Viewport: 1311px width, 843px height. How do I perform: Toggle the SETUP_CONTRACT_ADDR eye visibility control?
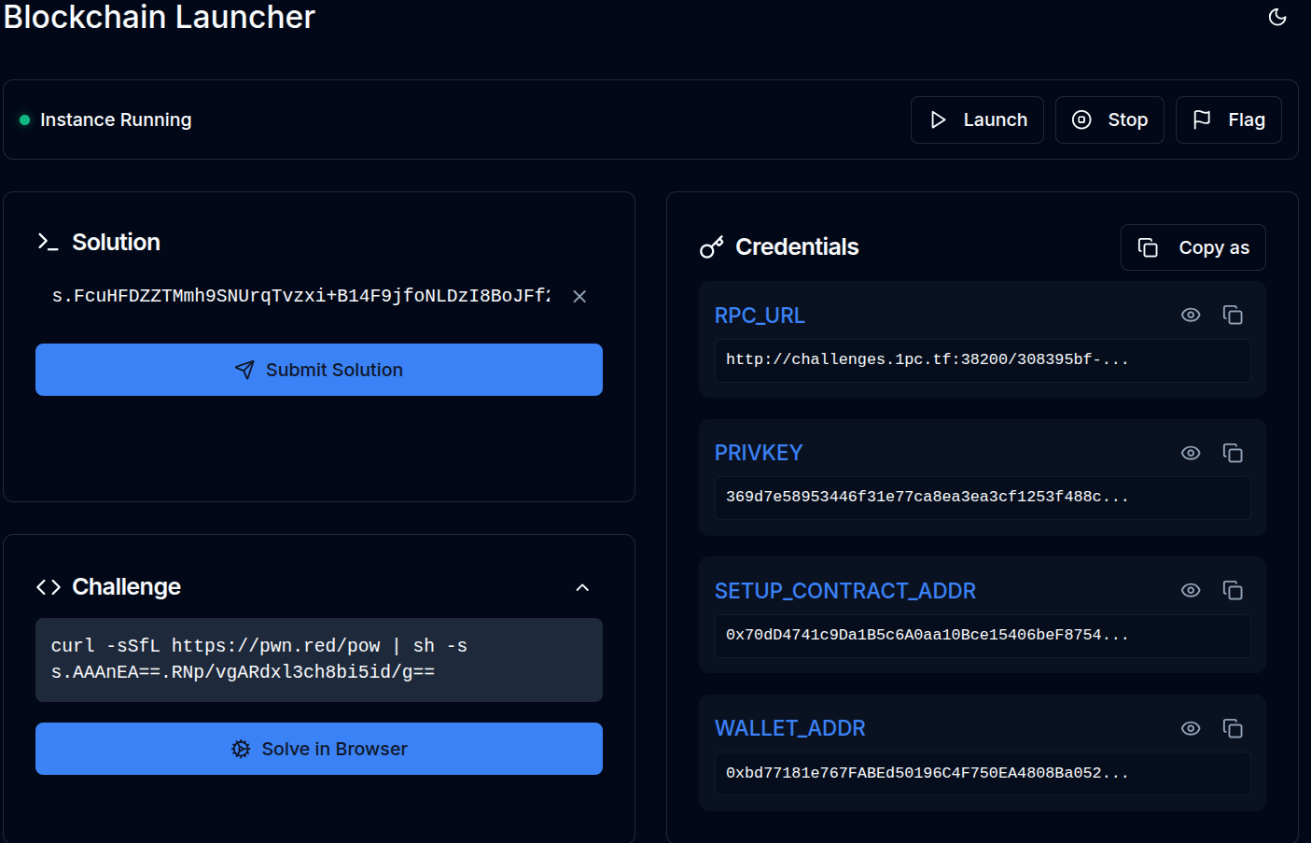click(1191, 590)
